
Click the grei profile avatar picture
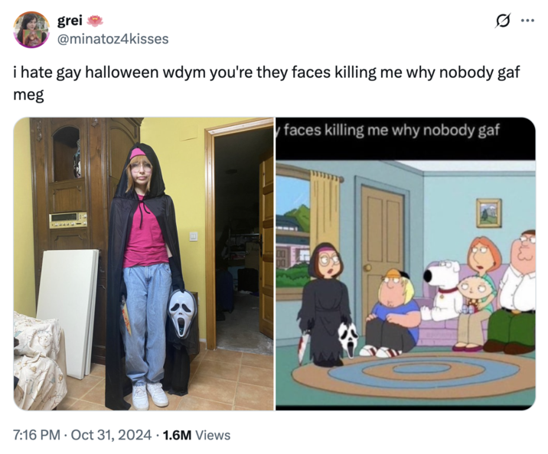[31, 29]
